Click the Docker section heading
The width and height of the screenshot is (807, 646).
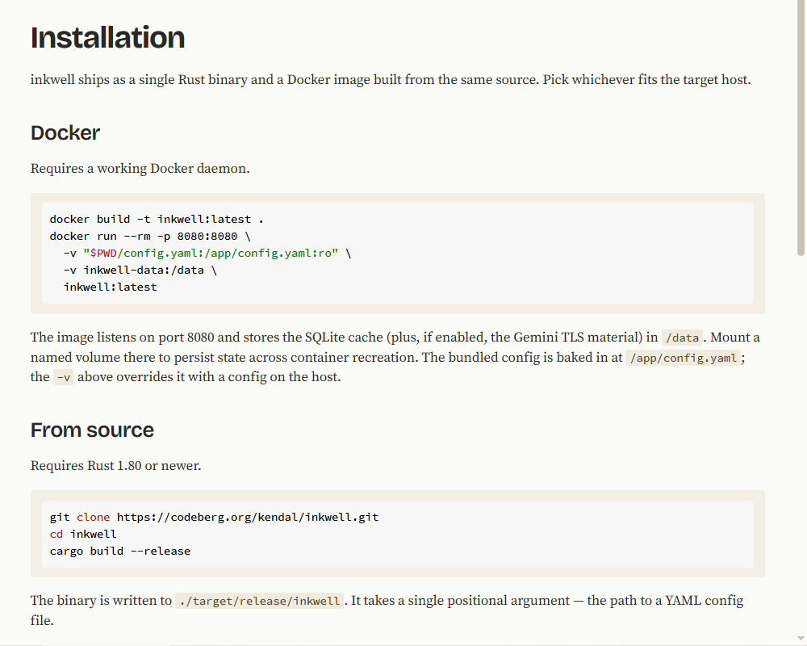65,133
